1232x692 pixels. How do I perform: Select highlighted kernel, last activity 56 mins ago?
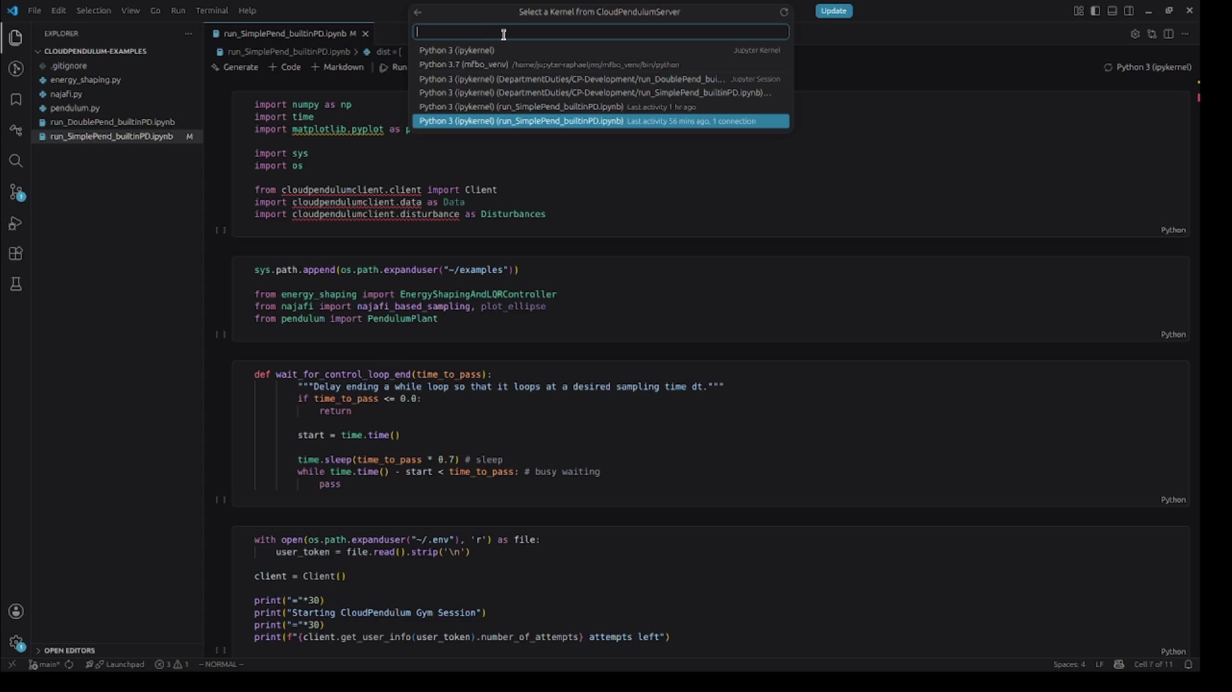pyautogui.click(x=600, y=121)
